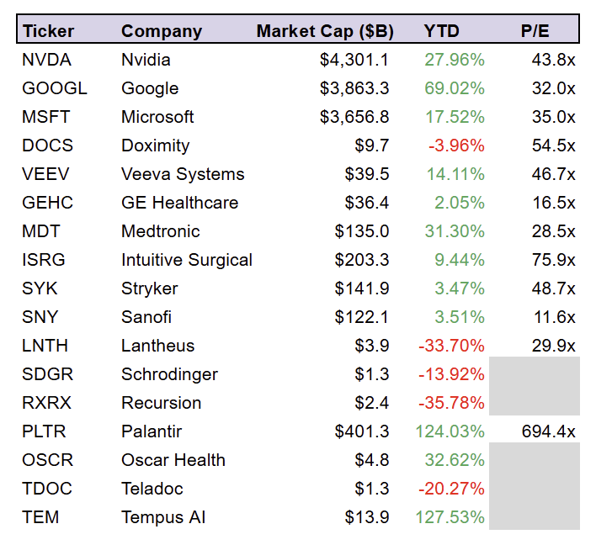Click Palantir P/E 694.4x cell
596x545 pixels.
coord(549,431)
